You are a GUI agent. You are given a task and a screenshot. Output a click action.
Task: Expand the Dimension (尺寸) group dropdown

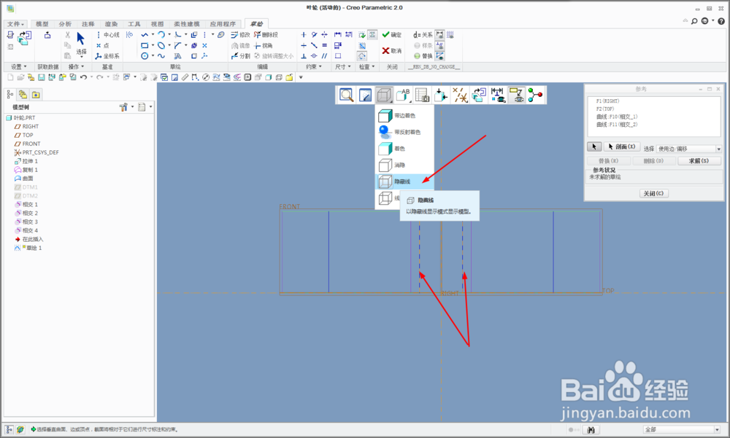coord(342,67)
